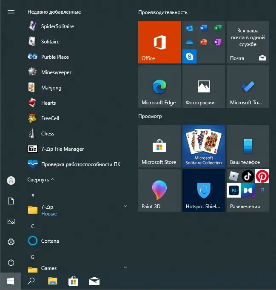
Task: Open Mail on the taskbar
Action: pos(94,281)
